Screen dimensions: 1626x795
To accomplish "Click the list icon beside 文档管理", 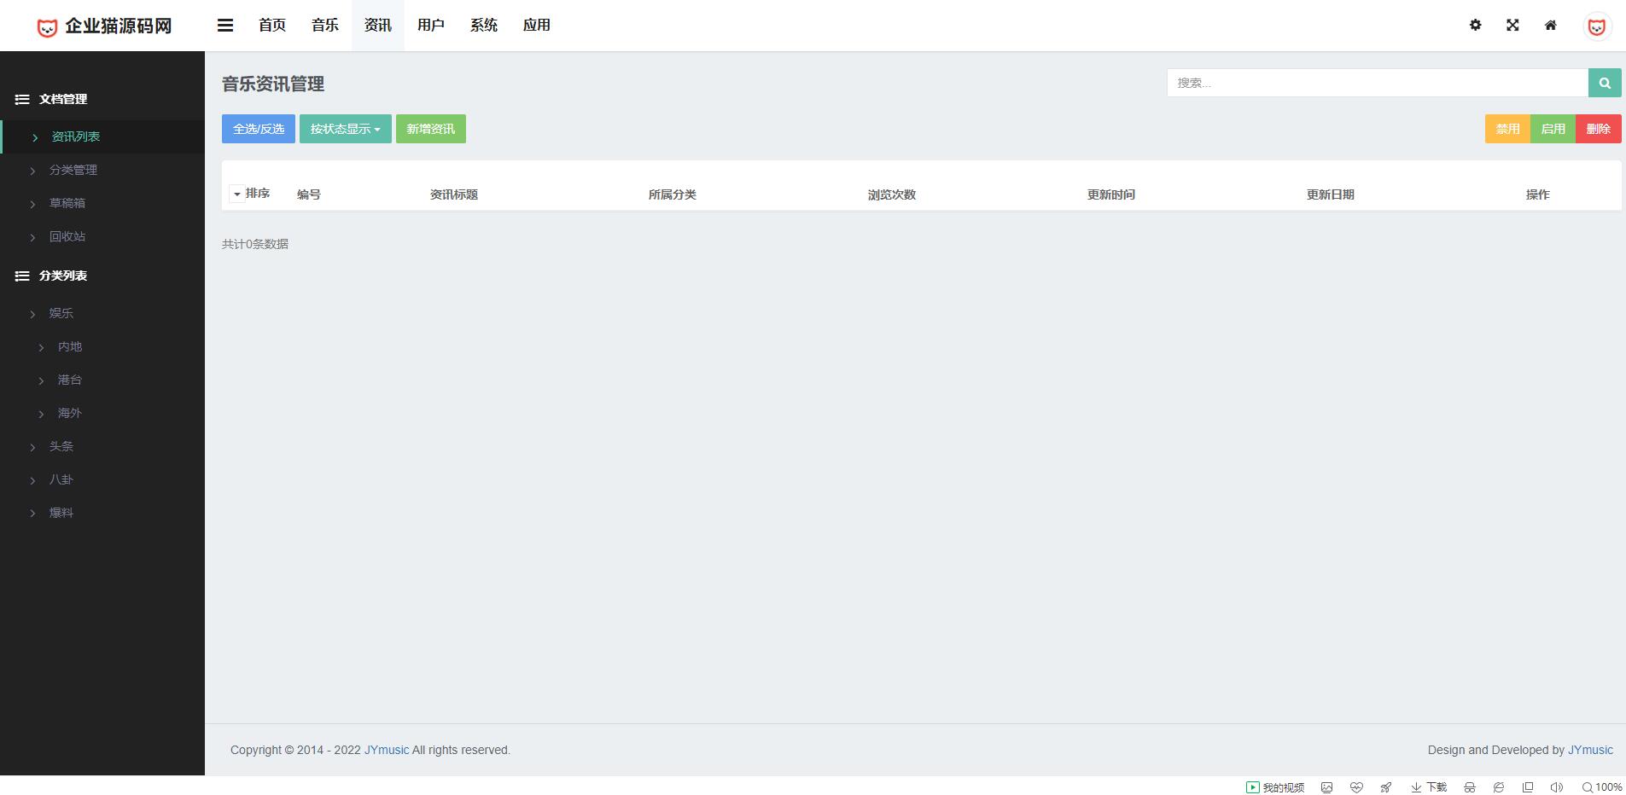I will (22, 100).
